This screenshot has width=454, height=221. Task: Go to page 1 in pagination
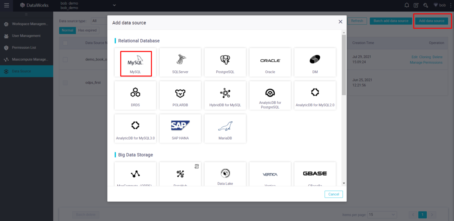(423, 215)
